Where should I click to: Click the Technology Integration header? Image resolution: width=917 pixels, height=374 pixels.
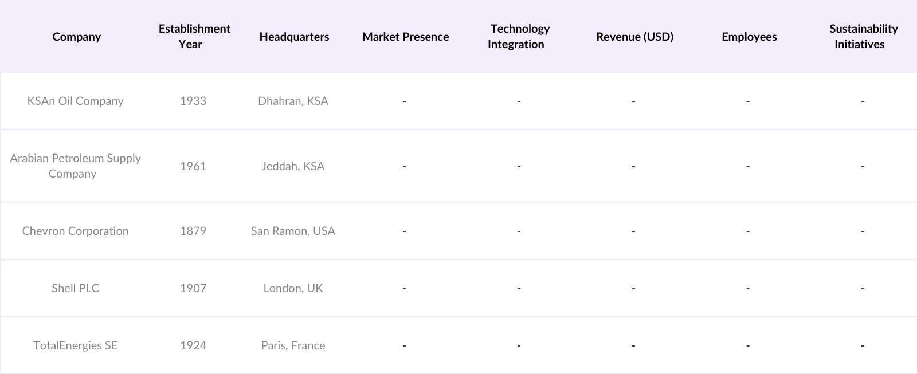(x=519, y=37)
